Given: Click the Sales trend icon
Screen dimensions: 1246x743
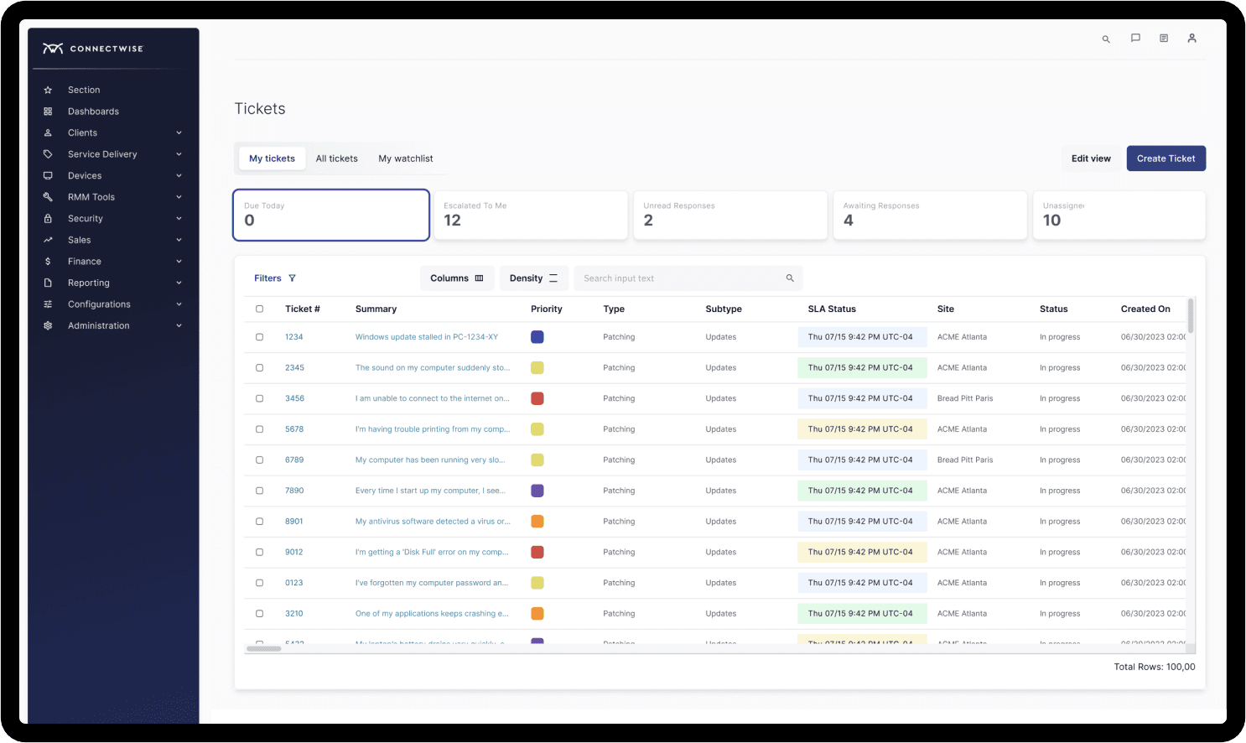Looking at the screenshot, I should coord(48,240).
